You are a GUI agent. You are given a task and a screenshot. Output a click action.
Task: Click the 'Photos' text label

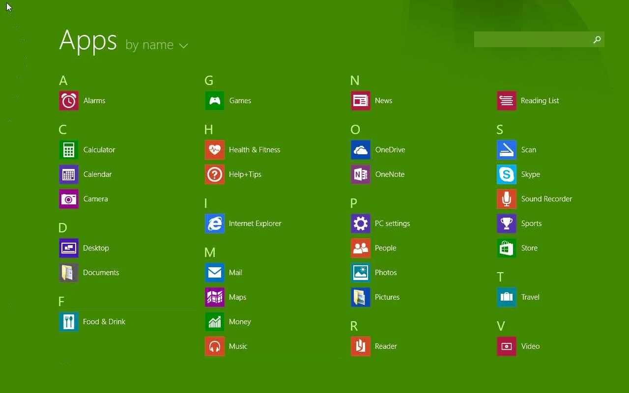[x=386, y=273]
